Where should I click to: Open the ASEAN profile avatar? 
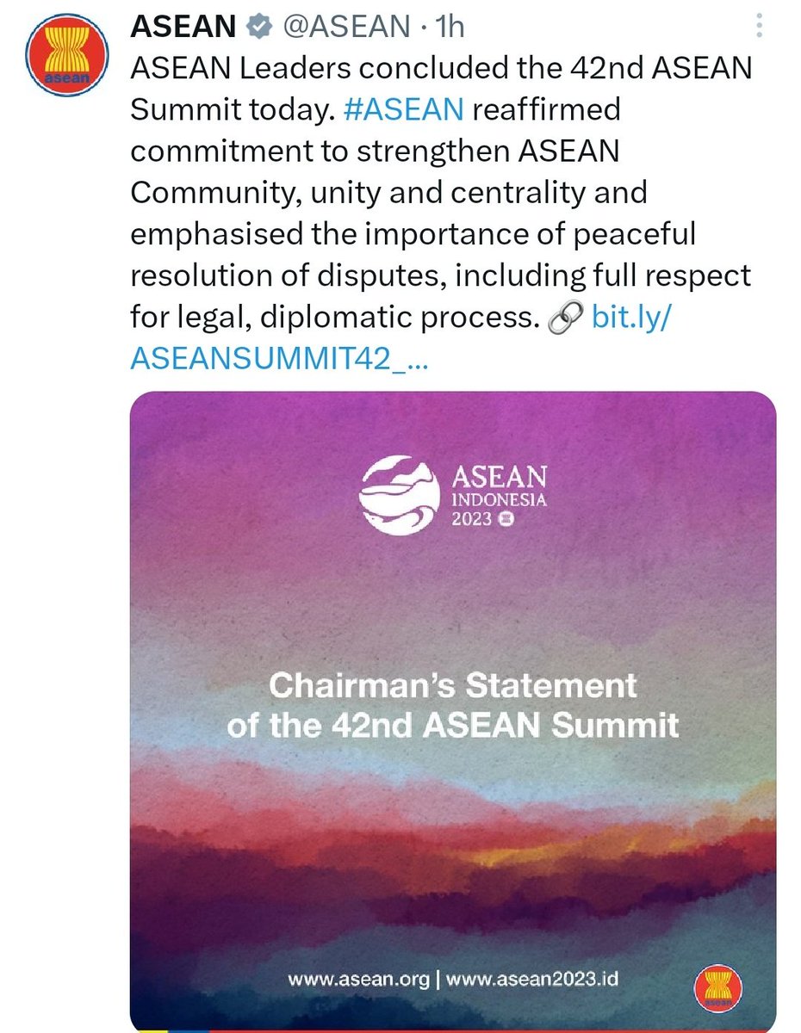[x=59, y=59]
